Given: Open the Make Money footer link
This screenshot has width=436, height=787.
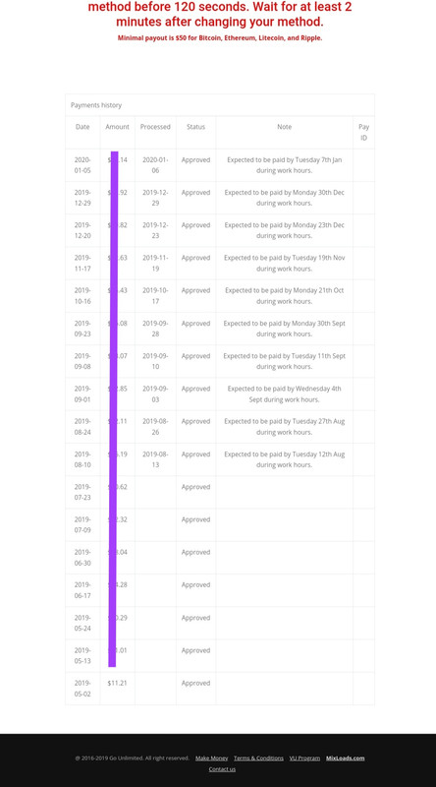Looking at the screenshot, I should (x=211, y=757).
